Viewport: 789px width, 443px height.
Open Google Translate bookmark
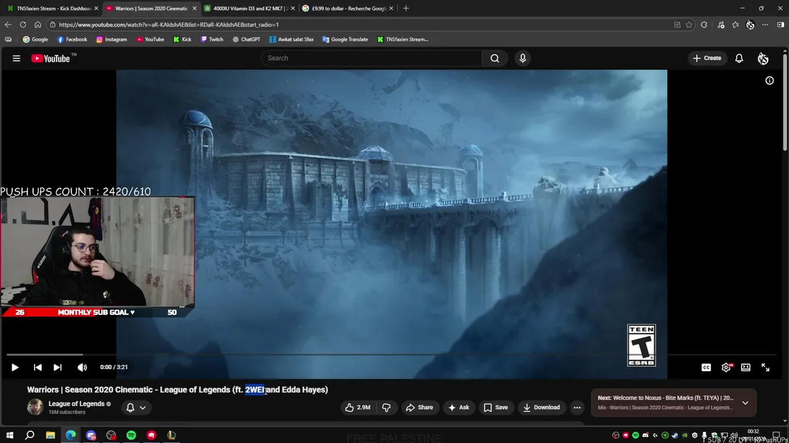click(345, 39)
